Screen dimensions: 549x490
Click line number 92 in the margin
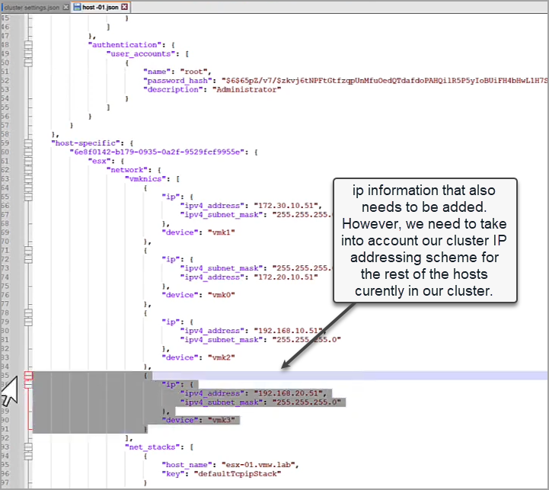click(5, 438)
